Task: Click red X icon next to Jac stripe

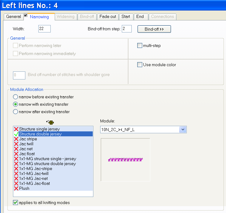Action: [x=16, y=139]
